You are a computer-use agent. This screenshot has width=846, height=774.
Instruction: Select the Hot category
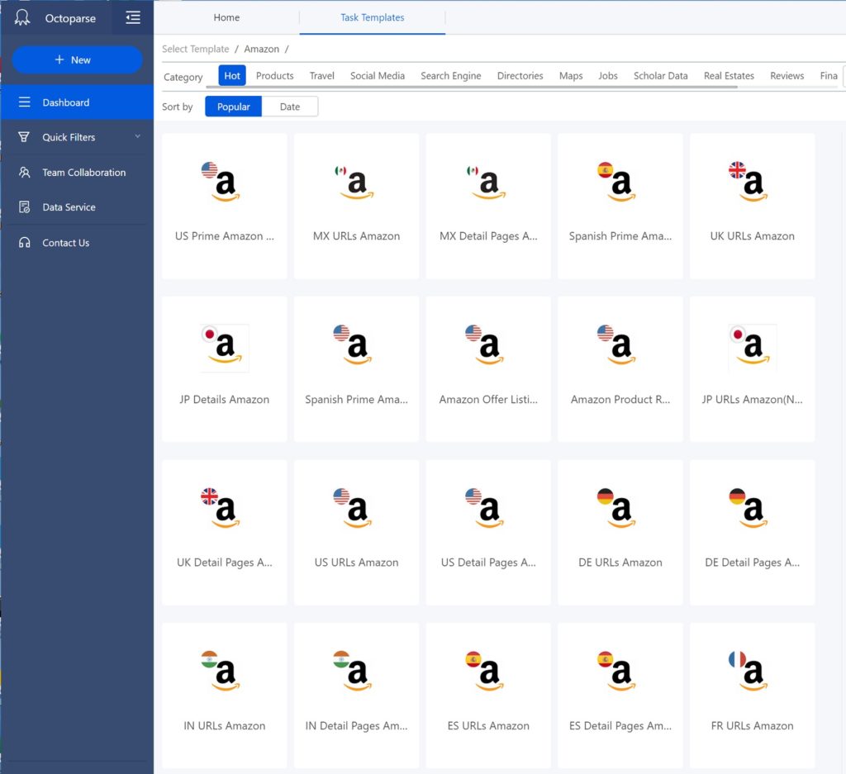(x=232, y=75)
